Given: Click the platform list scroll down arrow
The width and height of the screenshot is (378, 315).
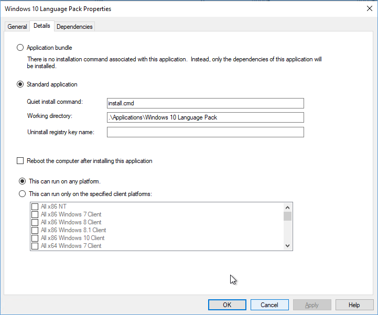Looking at the screenshot, I should [287, 246].
